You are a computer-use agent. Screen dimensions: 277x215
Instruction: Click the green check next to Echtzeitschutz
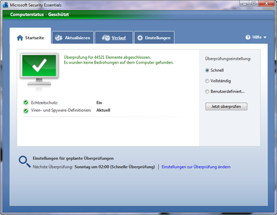coord(26,103)
